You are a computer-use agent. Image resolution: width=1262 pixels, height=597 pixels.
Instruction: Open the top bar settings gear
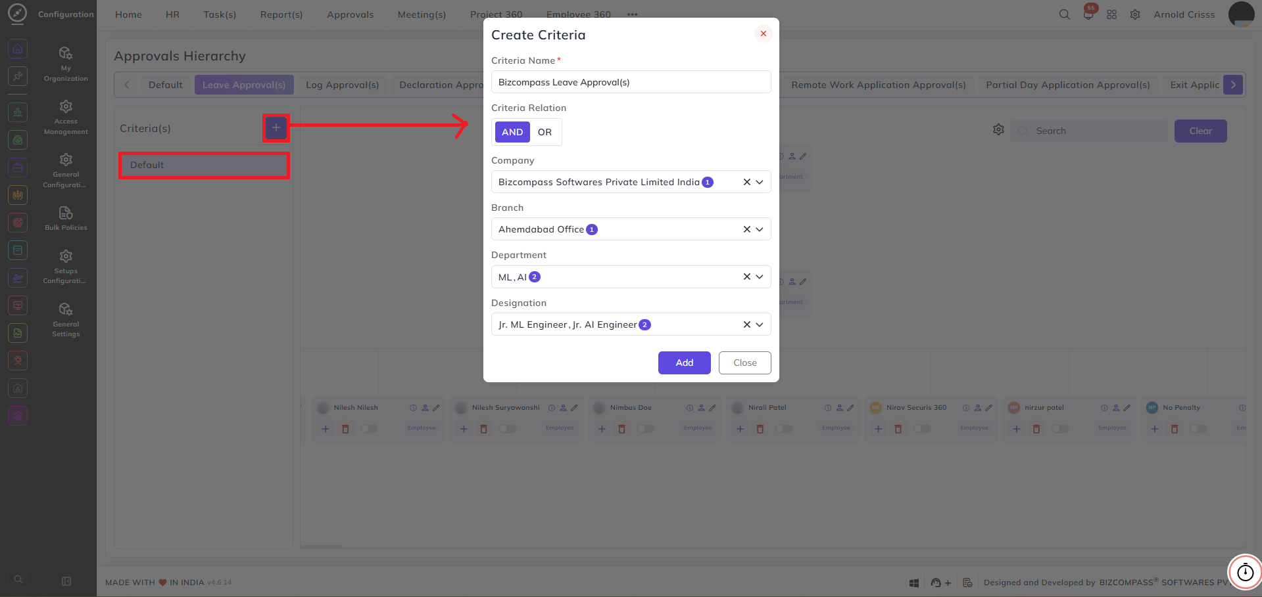[1135, 14]
